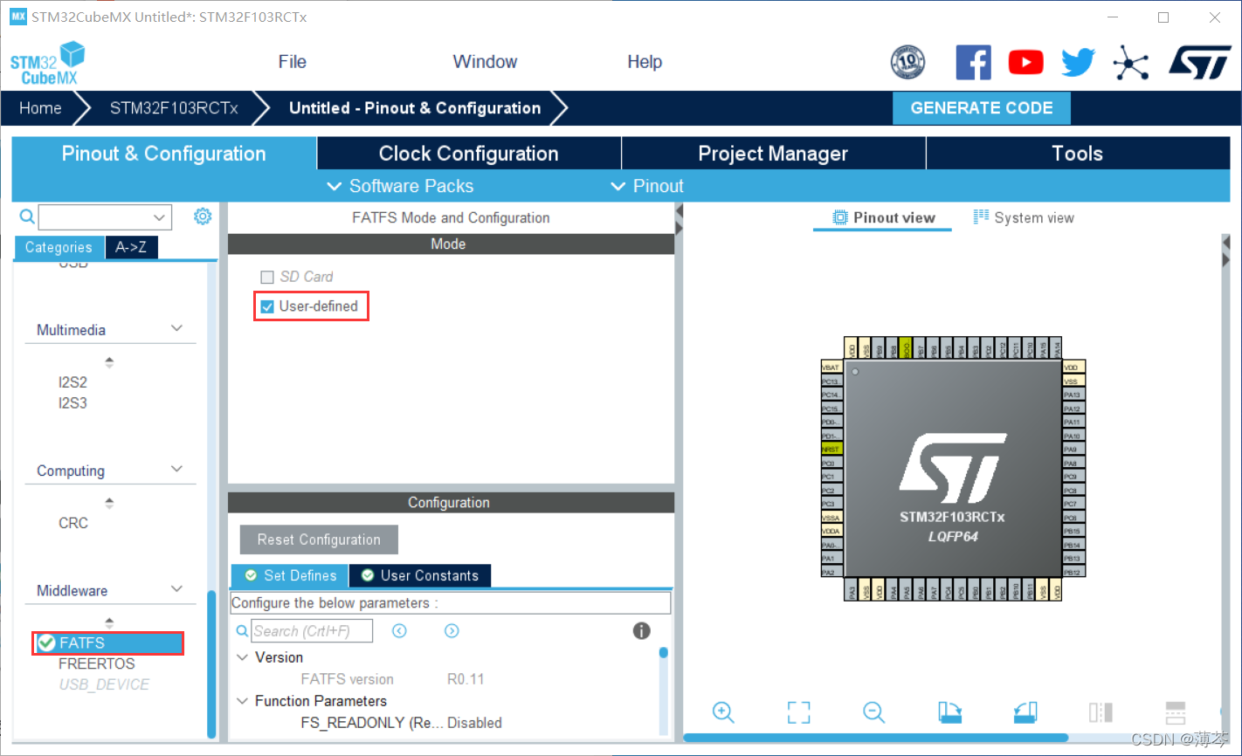Open the categories settings gear
Screen dimensions: 1242x756
pos(203,216)
